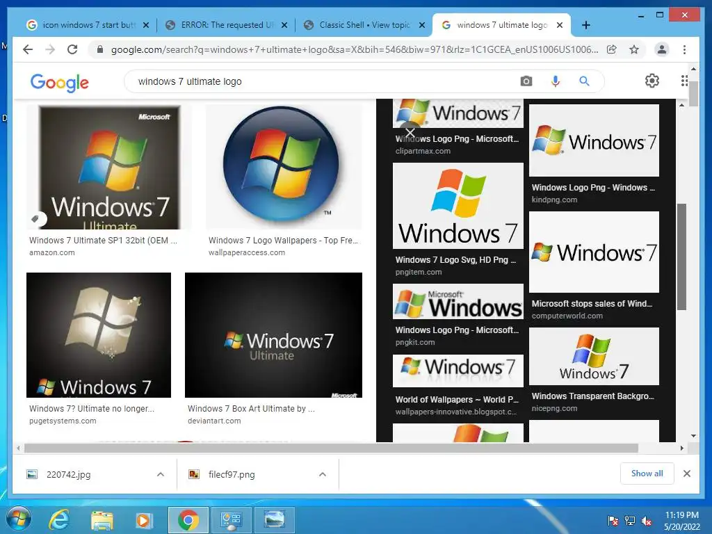
Task: Click the lock icon in address bar
Action: point(100,49)
